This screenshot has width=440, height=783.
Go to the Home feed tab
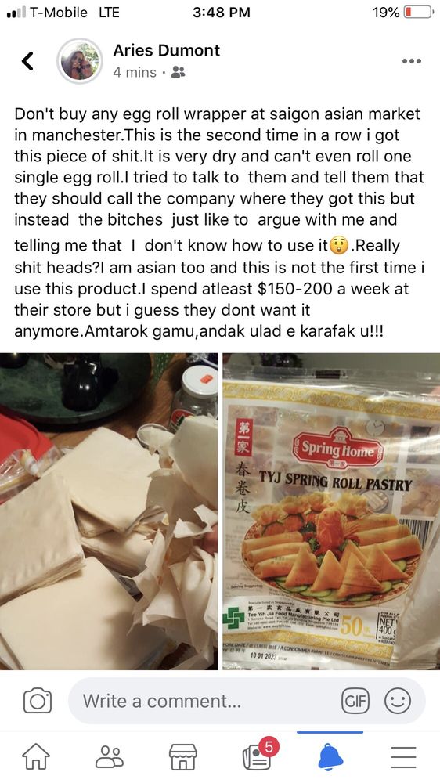coord(37,756)
